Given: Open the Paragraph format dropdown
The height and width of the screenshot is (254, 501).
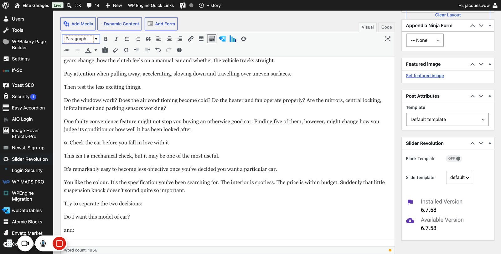Looking at the screenshot, I should coord(81,39).
